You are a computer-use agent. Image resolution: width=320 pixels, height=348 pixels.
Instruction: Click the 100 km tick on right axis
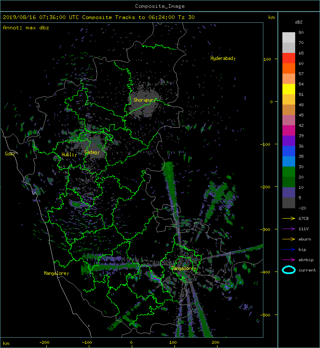(x=267, y=59)
